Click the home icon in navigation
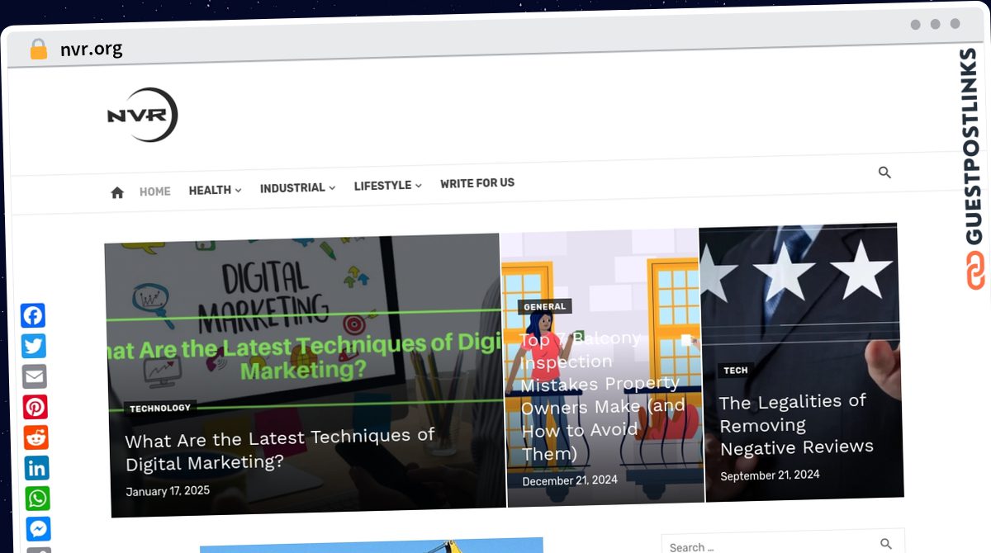 pyautogui.click(x=117, y=192)
